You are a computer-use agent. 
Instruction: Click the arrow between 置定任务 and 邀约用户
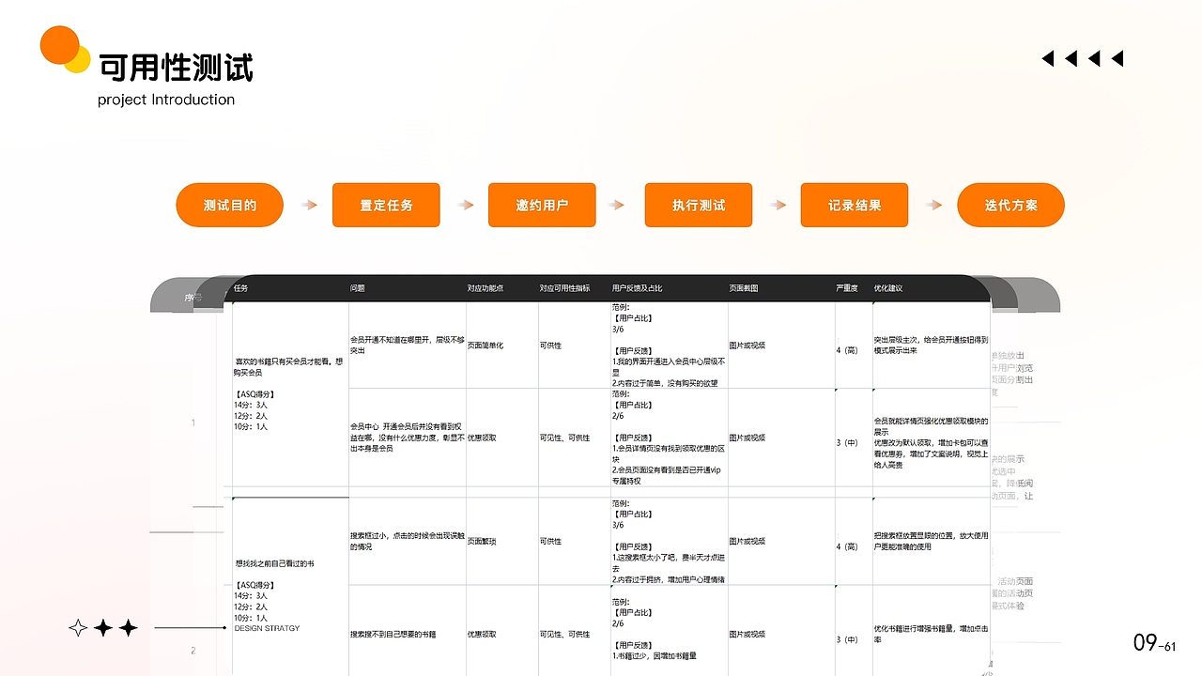[465, 205]
